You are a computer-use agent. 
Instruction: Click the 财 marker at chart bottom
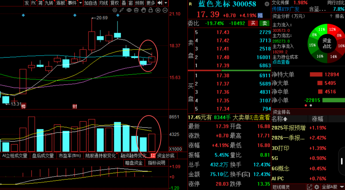75,107
